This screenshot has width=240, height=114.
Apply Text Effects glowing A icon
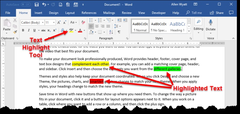(62, 30)
